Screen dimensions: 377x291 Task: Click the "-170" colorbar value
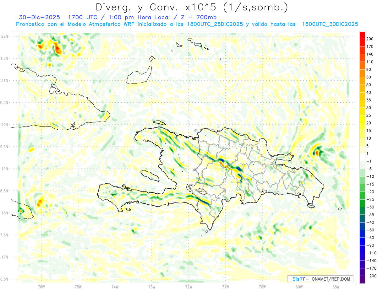coord(371,268)
